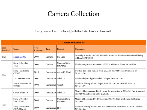Viewport: 147px width, 110px height.
Task: Click the 'Year Released' column header
Action: [39, 49]
